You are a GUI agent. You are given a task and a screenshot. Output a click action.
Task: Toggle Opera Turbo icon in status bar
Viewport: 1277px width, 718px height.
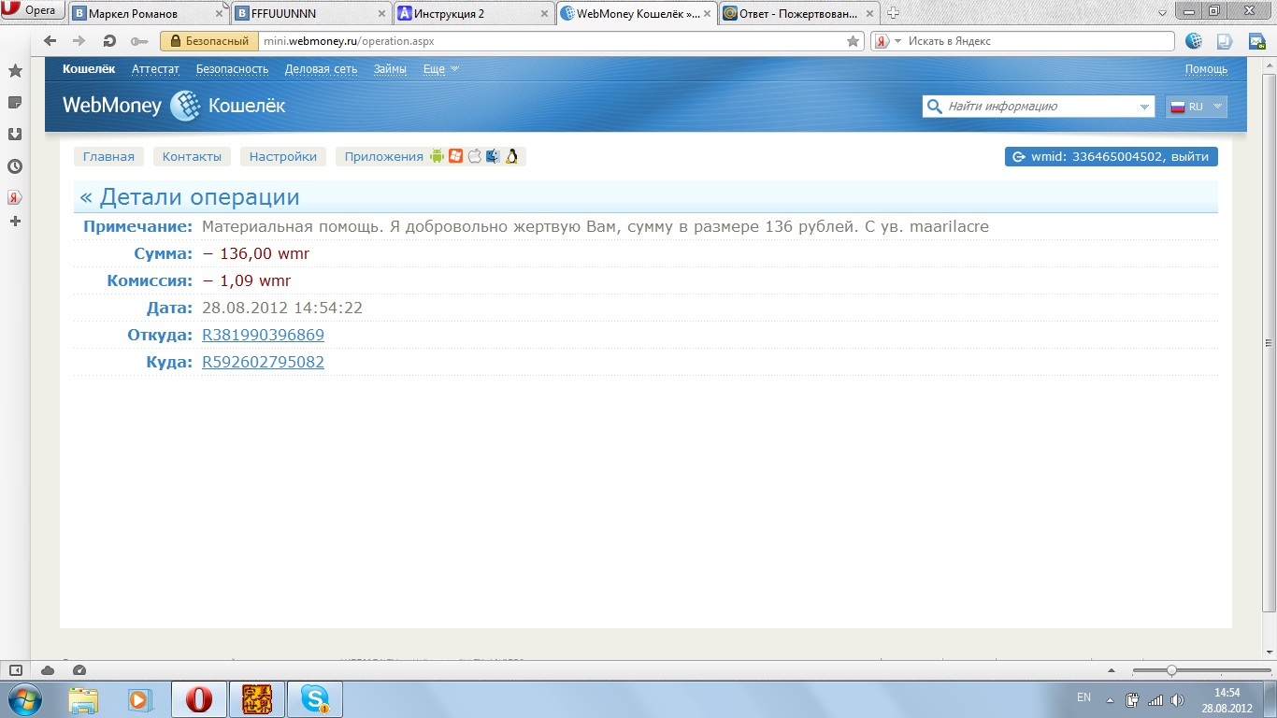[79, 670]
